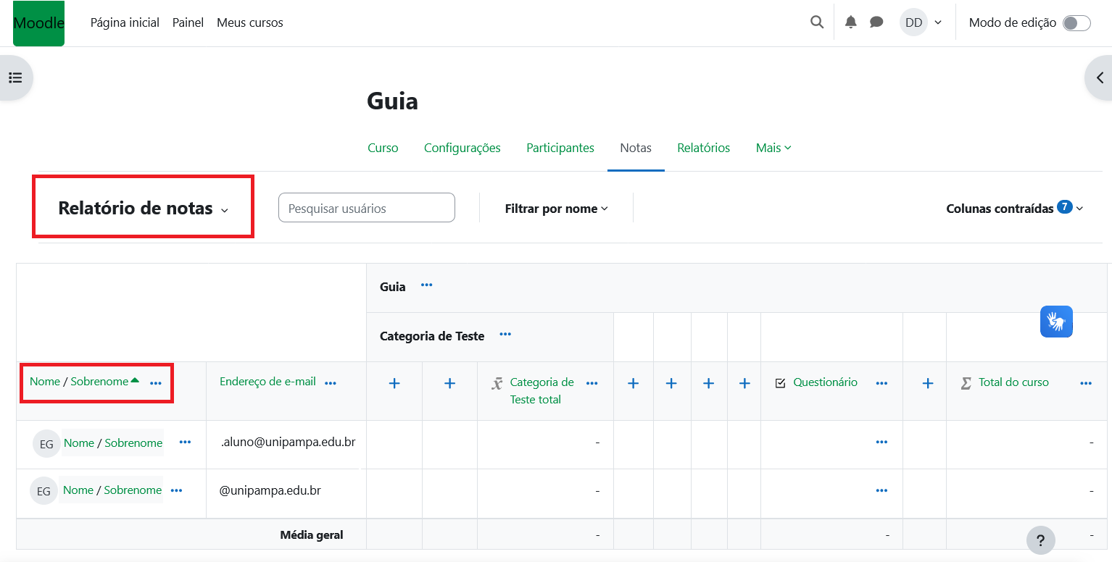The width and height of the screenshot is (1112, 562).
Task: Expand the Colunas contraídas dropdown
Action: (x=1014, y=209)
